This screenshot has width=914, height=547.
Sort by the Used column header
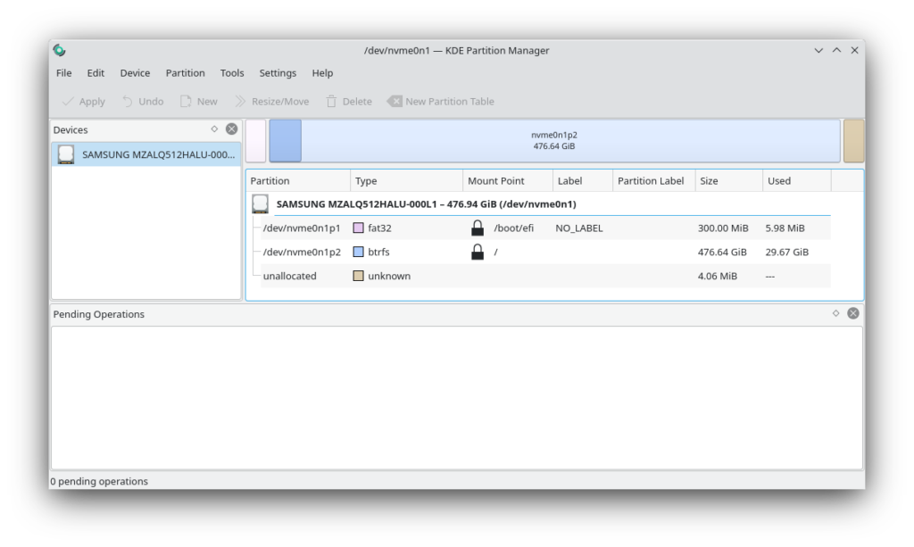pos(797,181)
